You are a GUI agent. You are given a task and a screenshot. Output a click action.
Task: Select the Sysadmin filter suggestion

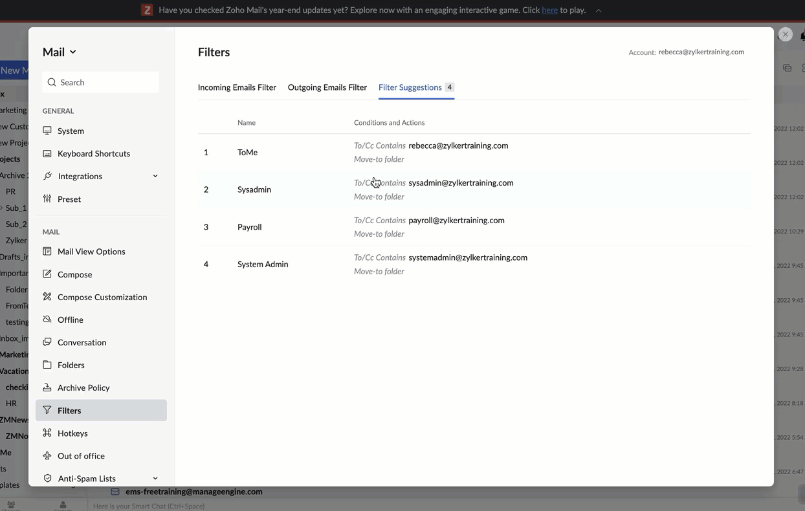coord(254,190)
